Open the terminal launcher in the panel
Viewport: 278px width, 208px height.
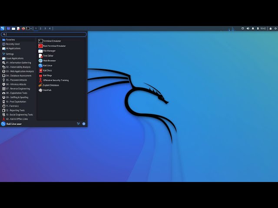[28, 28]
